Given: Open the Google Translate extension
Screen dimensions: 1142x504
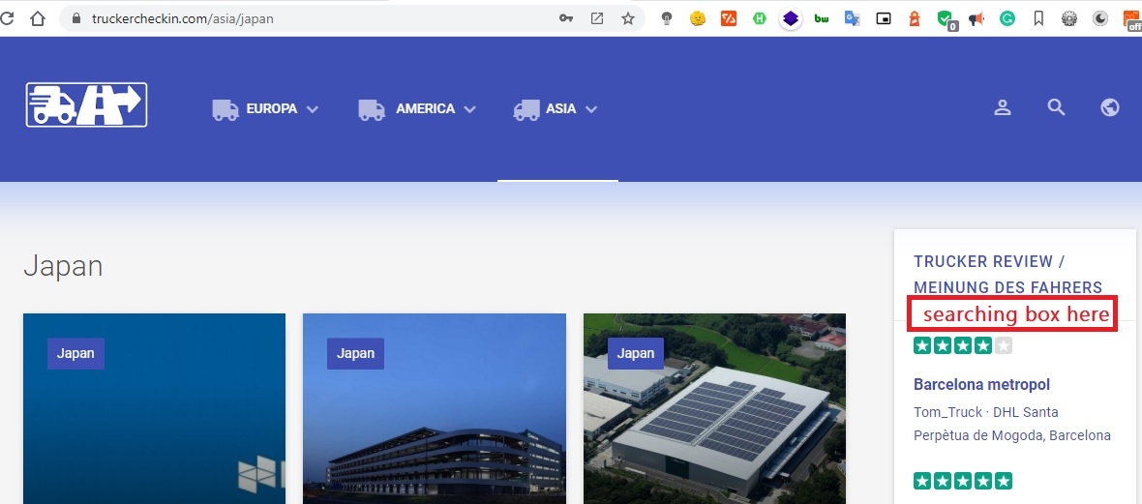Looking at the screenshot, I should pos(852,18).
